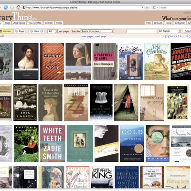The image size is (191, 191).
Task: Open People's History of United States cover
Action: pos(127,177)
